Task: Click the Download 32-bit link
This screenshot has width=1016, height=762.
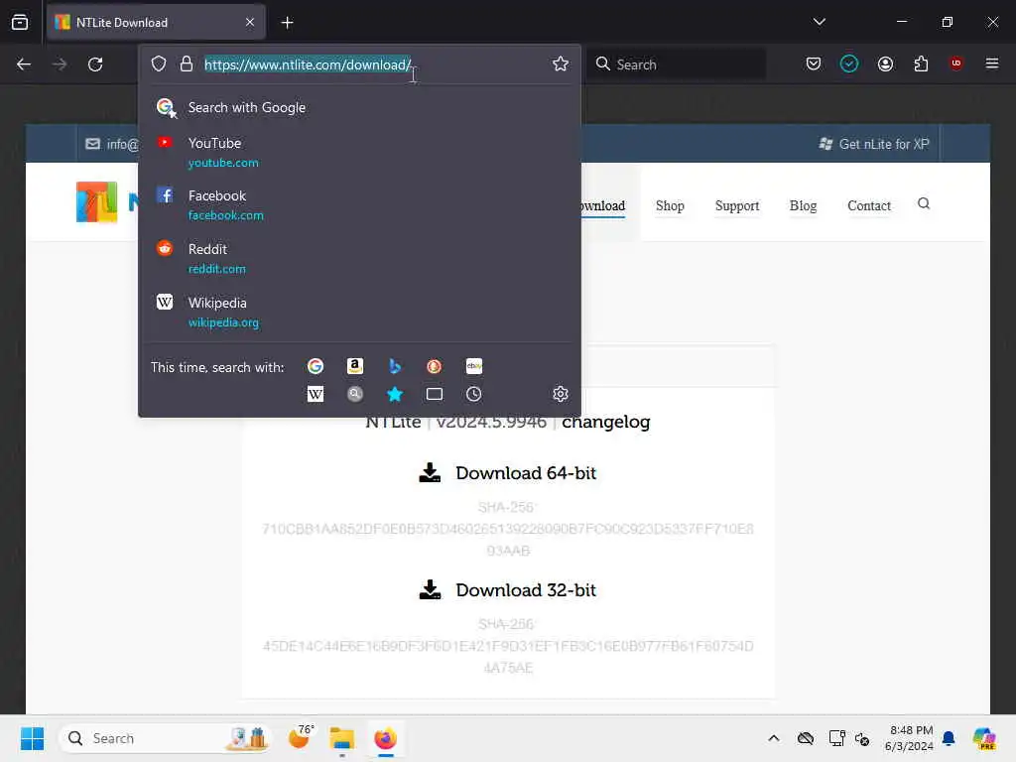Action: click(507, 590)
